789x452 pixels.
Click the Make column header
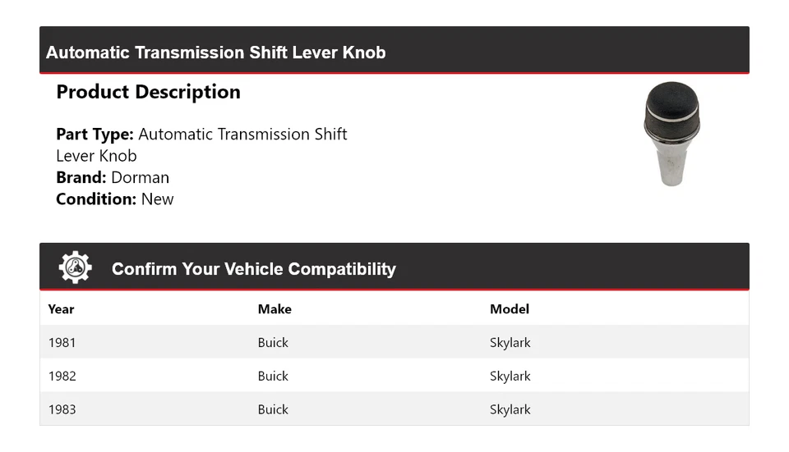pos(275,309)
